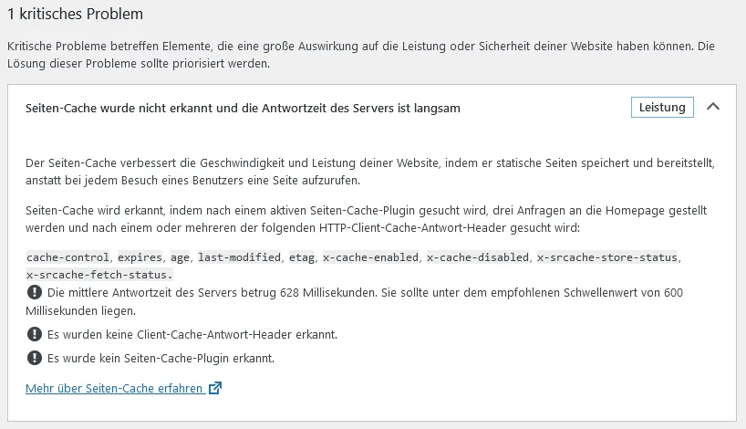Click the warning icon beside Seiten-Cache-Plugin message
This screenshot has width=746, height=429.
click(35, 358)
